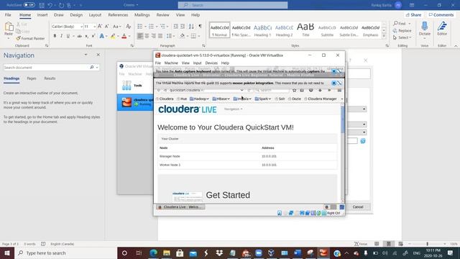
Task: Click the Paste icon in Word ribbon
Action: pos(9,27)
